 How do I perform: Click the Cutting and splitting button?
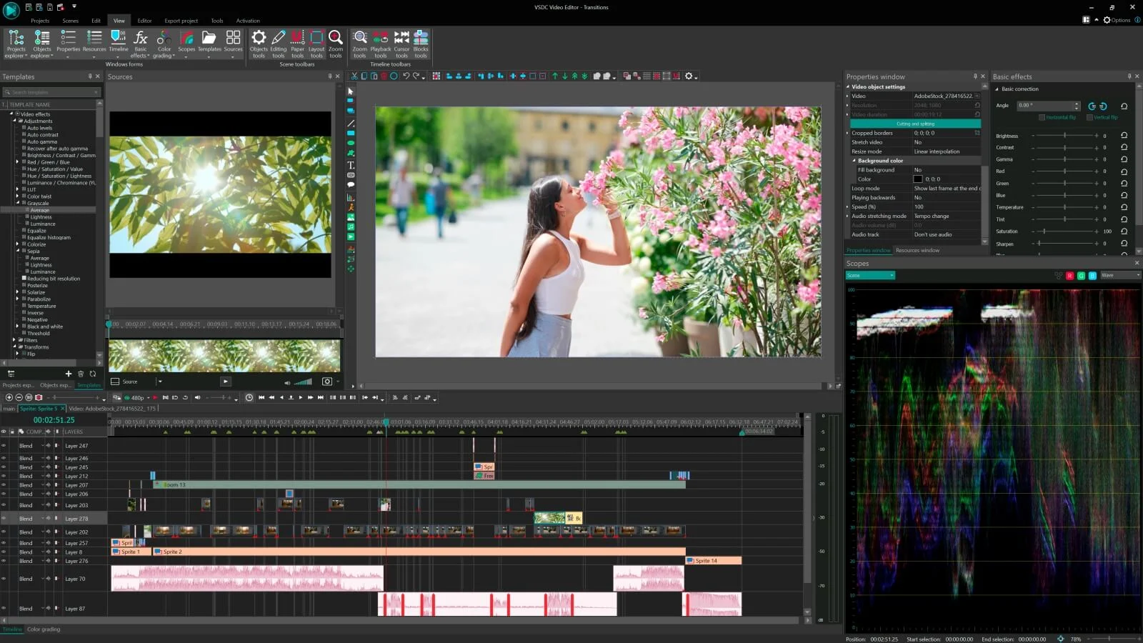click(x=915, y=123)
